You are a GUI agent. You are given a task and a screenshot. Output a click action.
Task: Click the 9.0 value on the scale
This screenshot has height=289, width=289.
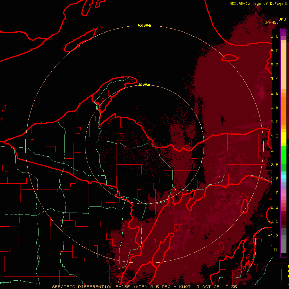(x=275, y=50)
